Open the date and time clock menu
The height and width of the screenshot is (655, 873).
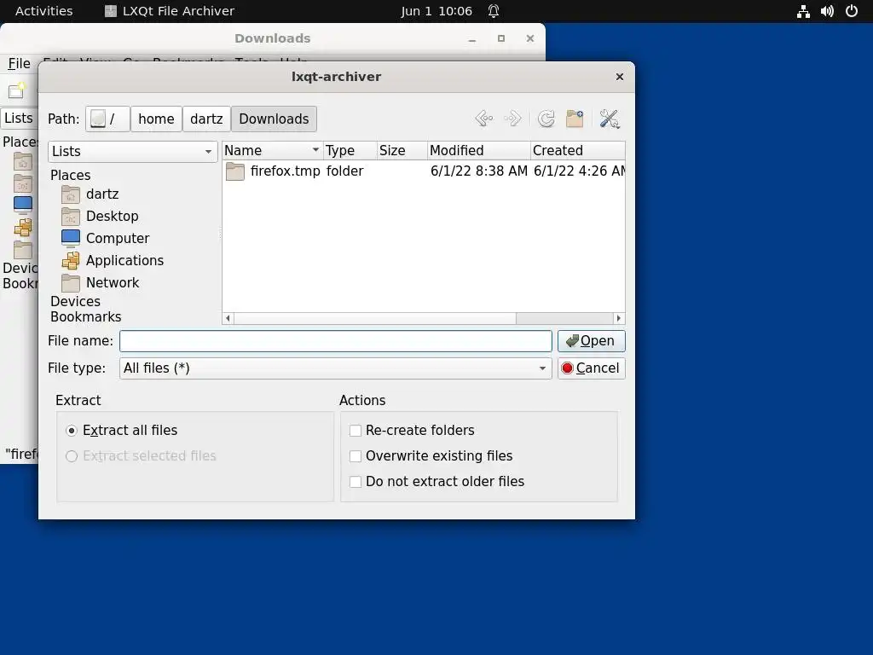pyautogui.click(x=436, y=11)
